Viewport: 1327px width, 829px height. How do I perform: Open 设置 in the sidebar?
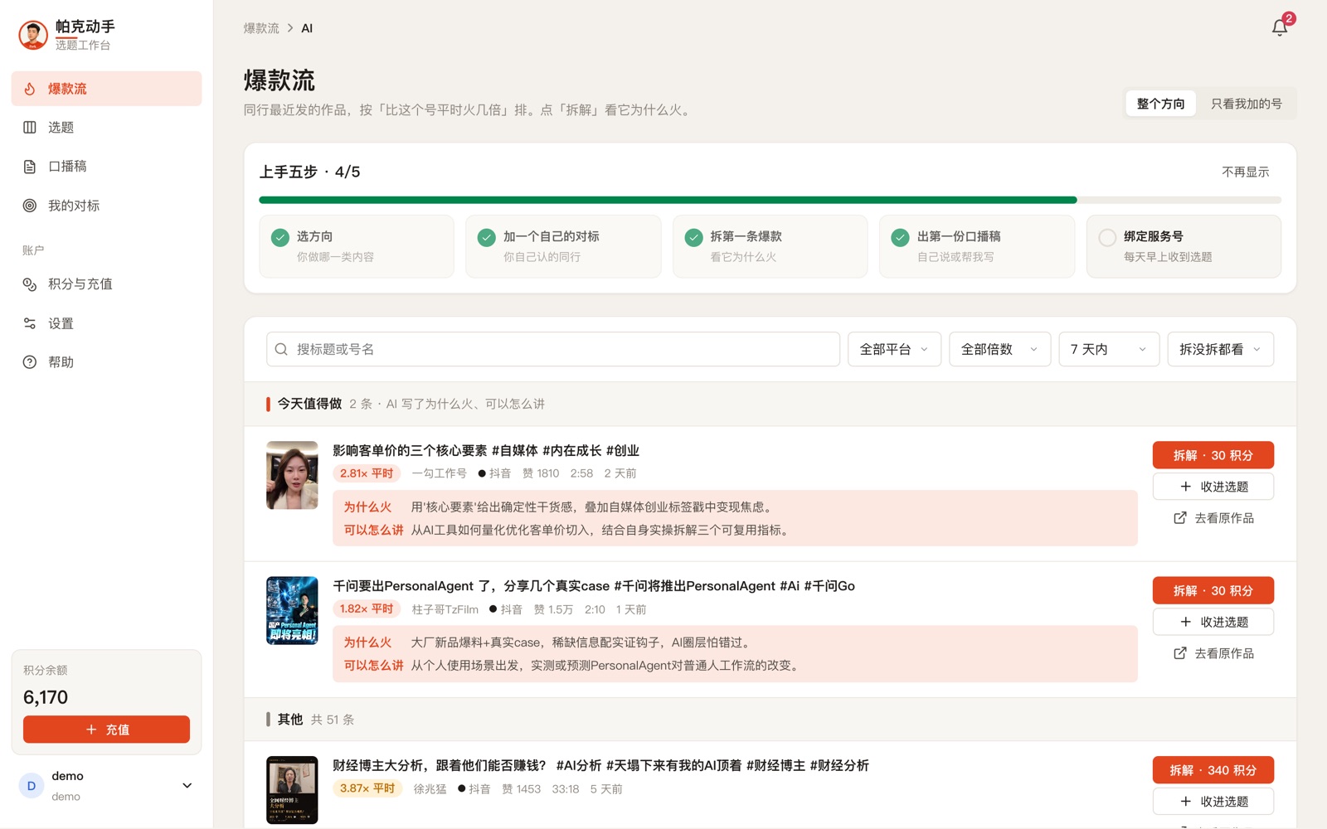pos(106,323)
